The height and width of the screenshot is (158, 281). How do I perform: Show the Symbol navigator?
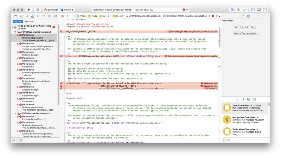(x=21, y=16)
